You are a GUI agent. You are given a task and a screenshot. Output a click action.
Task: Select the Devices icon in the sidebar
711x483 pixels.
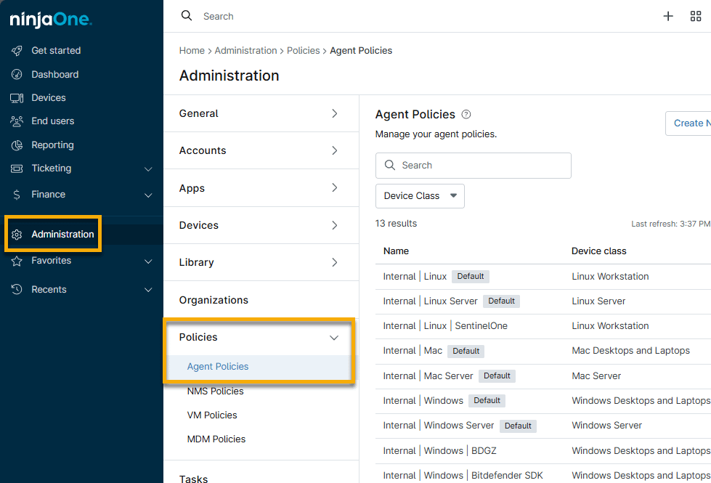click(16, 97)
